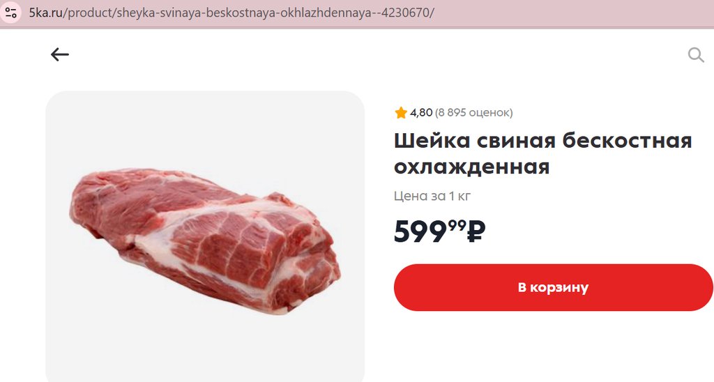Click the 599 price figure
The height and width of the screenshot is (382, 714).
420,231
